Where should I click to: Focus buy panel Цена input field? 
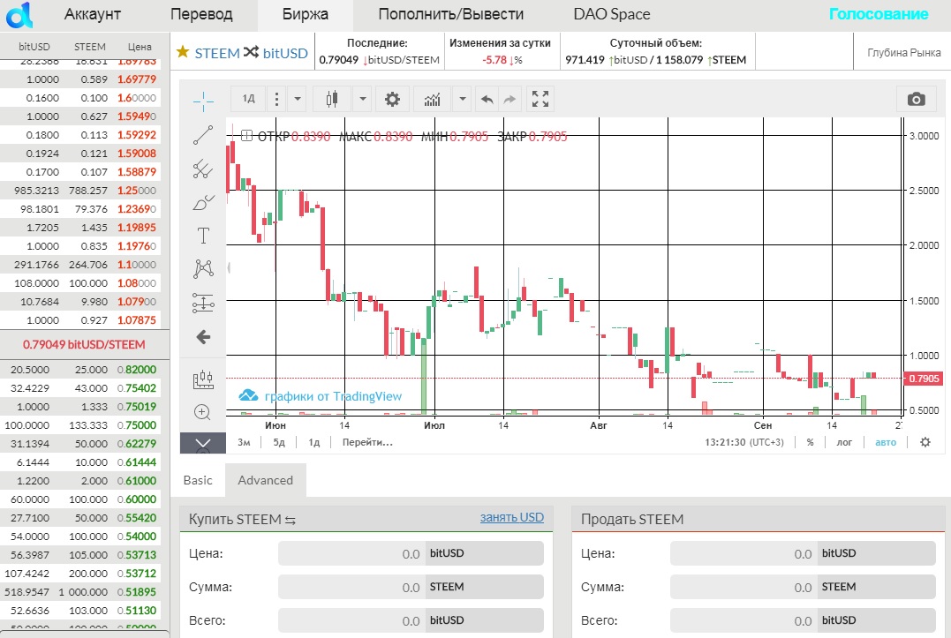[351, 553]
